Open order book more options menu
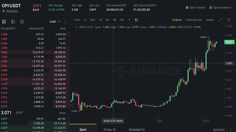Image resolution: width=236 pixels, height=132 pixels. (x=65, y=22)
